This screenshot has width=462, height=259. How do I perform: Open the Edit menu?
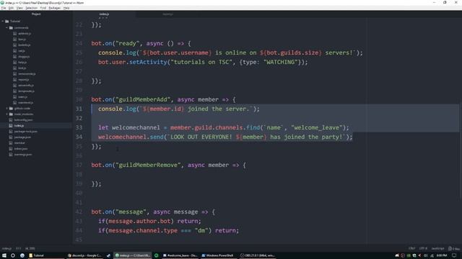pyautogui.click(x=11, y=8)
